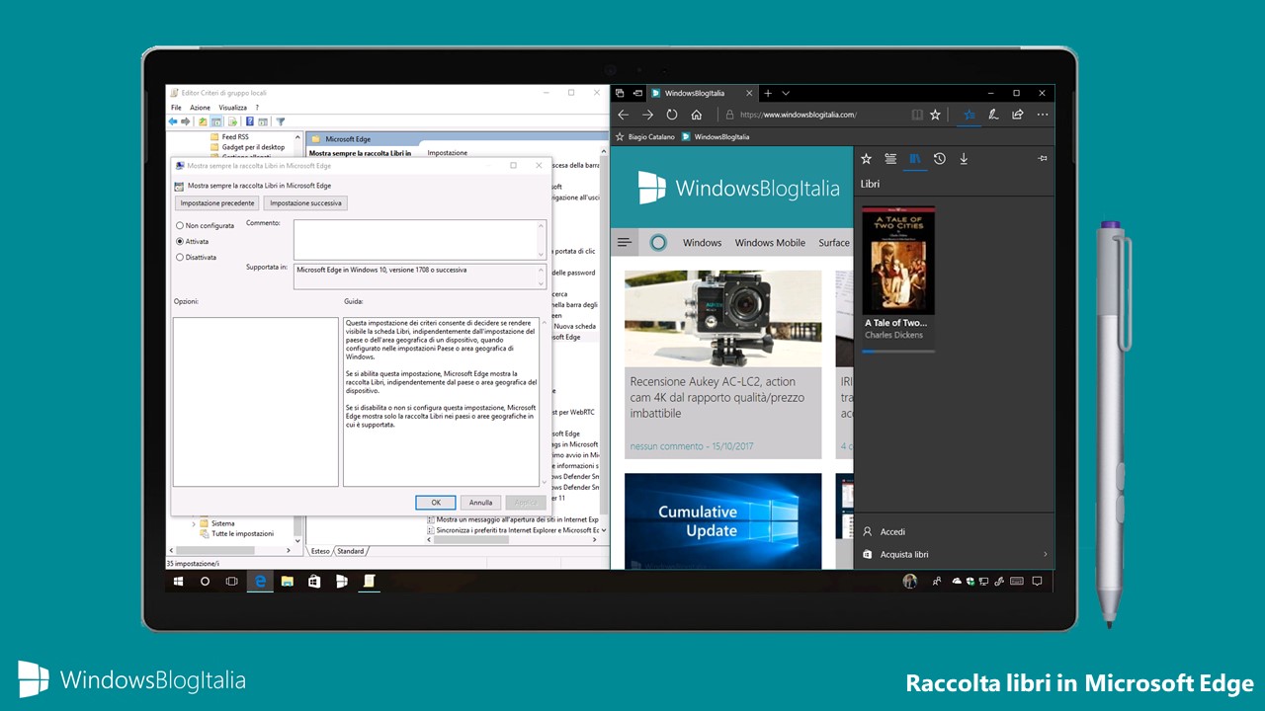Open the ? help menu

257,108
